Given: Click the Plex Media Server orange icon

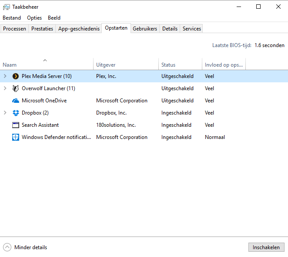Looking at the screenshot, I should (16, 76).
